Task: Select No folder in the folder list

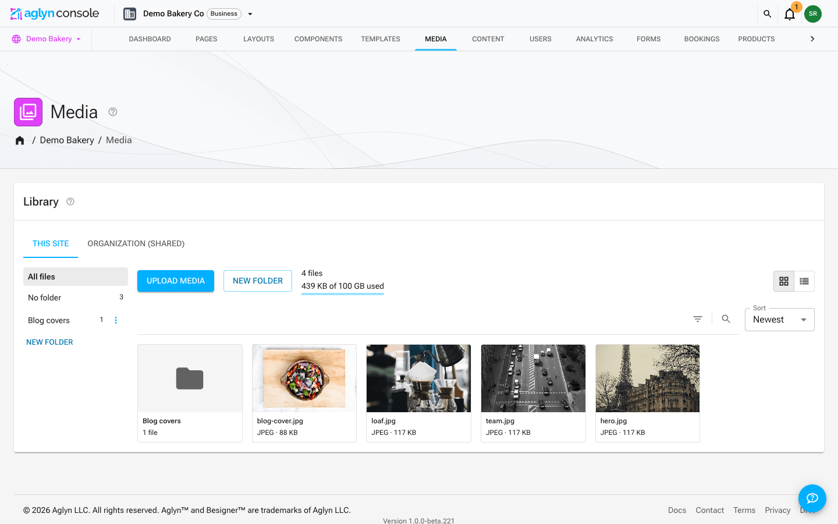Action: point(76,298)
